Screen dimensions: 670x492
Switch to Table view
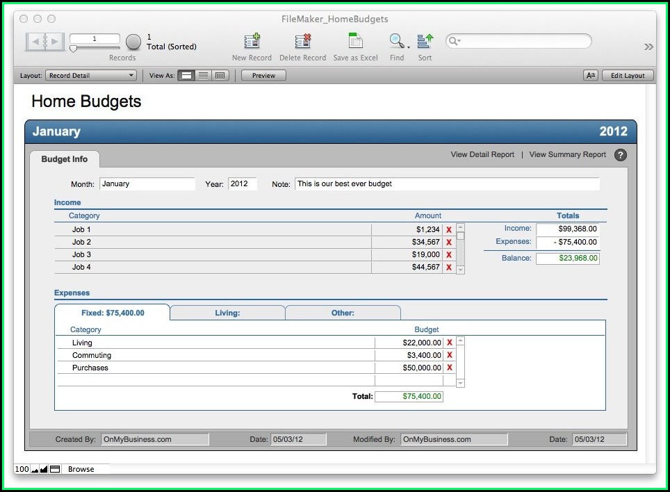[x=220, y=76]
